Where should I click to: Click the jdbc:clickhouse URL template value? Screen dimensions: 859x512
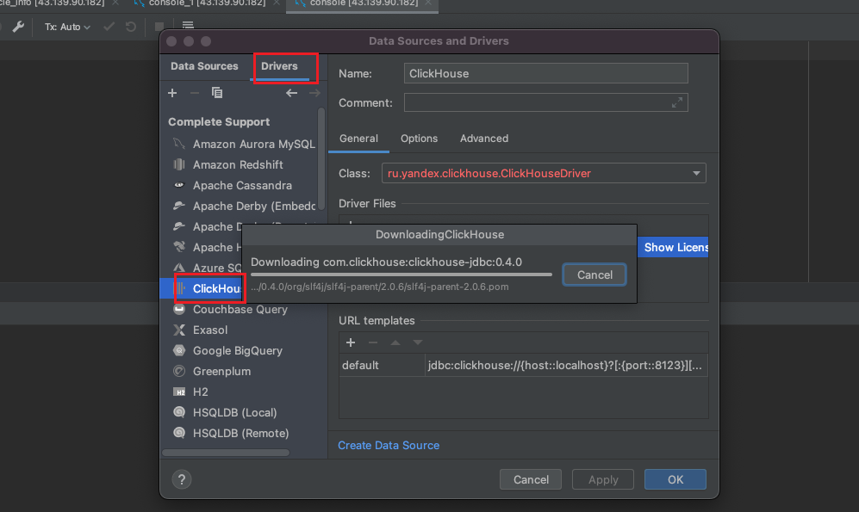point(566,366)
